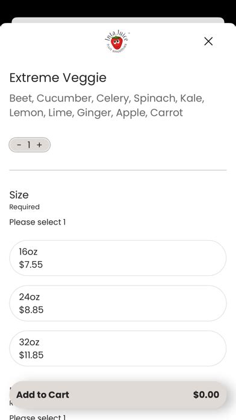Select the quantity number 1 field
The width and height of the screenshot is (236, 420).
[x=29, y=145]
